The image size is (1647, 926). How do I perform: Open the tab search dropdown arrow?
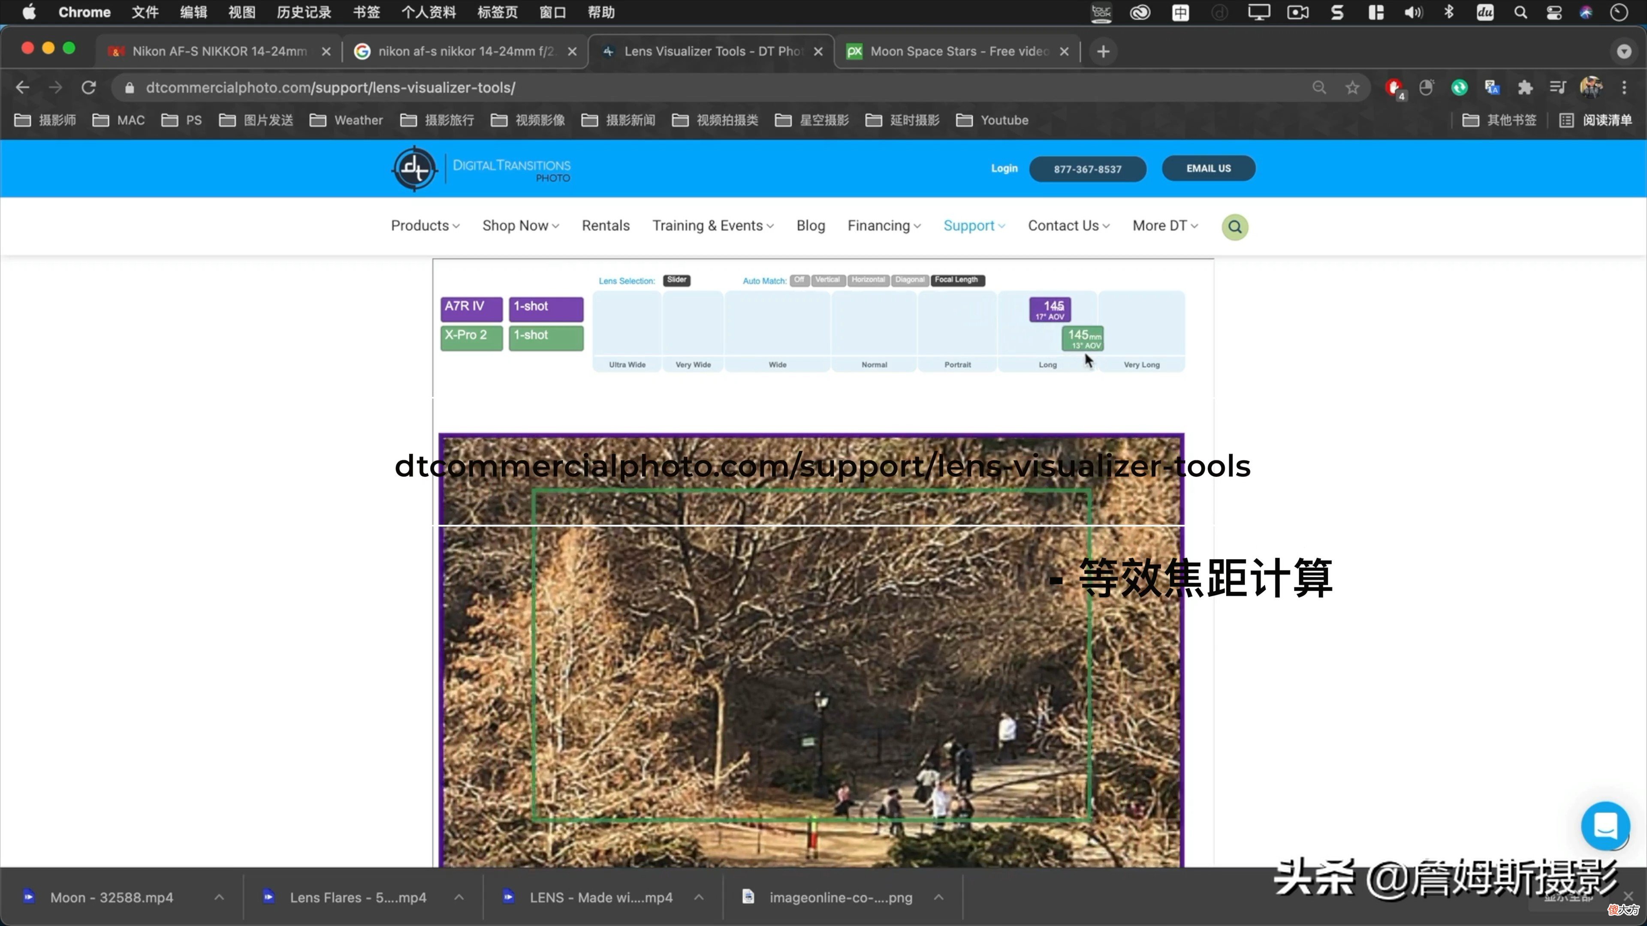1623,51
